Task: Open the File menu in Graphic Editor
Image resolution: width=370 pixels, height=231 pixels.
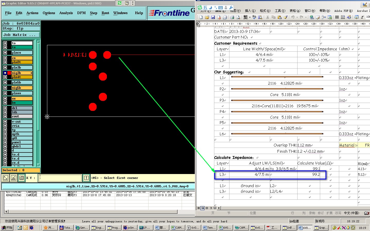Action: pyautogui.click(x=8, y=13)
